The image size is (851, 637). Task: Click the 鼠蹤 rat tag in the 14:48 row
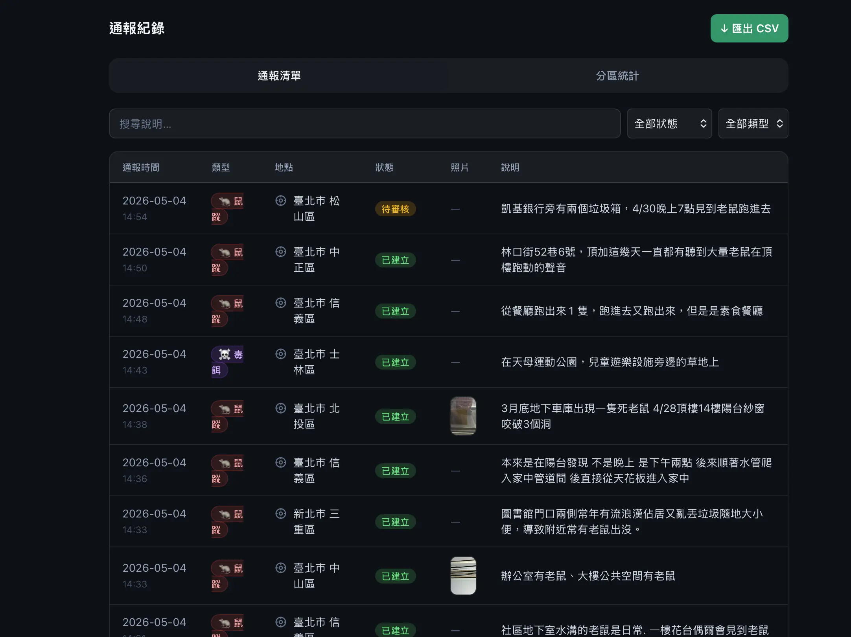click(x=227, y=311)
